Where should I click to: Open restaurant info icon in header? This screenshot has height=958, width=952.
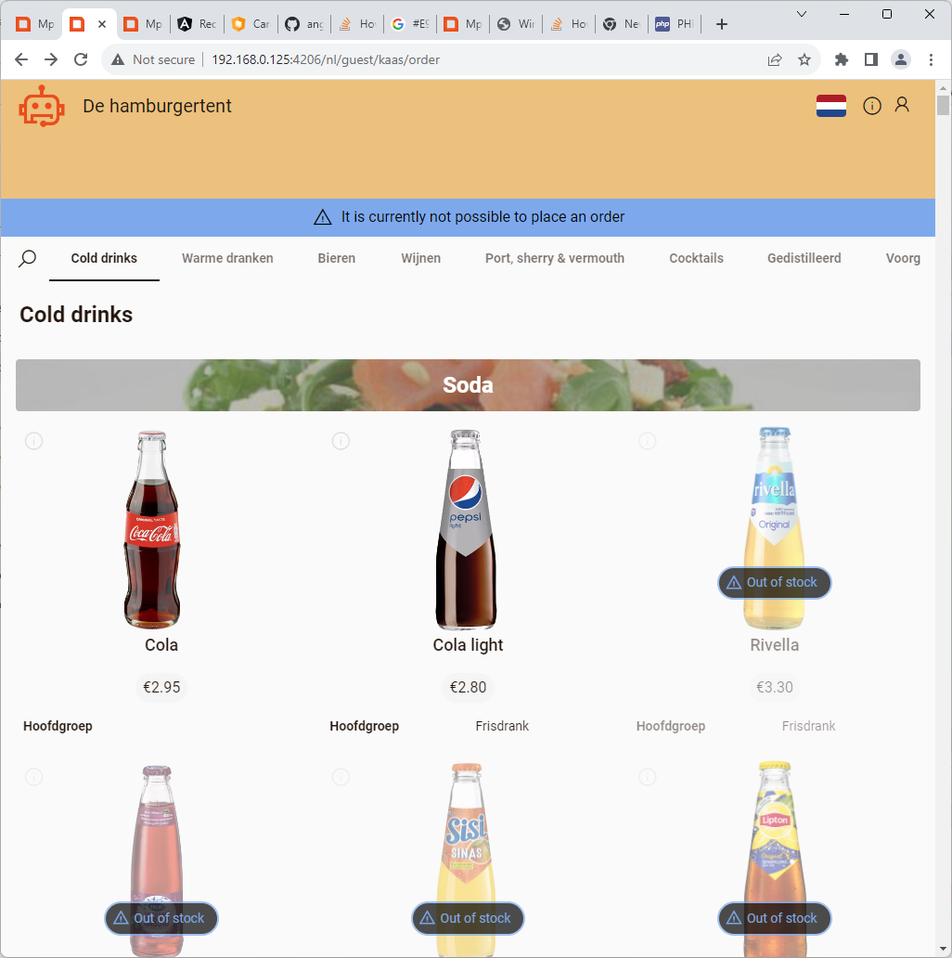pyautogui.click(x=871, y=106)
